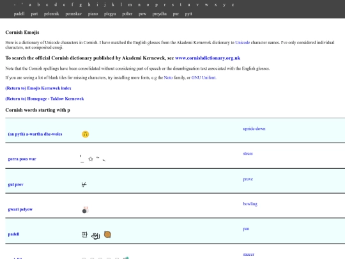Image resolution: width=345 pixels, height=259 pixels.
Task: Go to plegya anchor in sub-navigation
Action: coord(110,14)
